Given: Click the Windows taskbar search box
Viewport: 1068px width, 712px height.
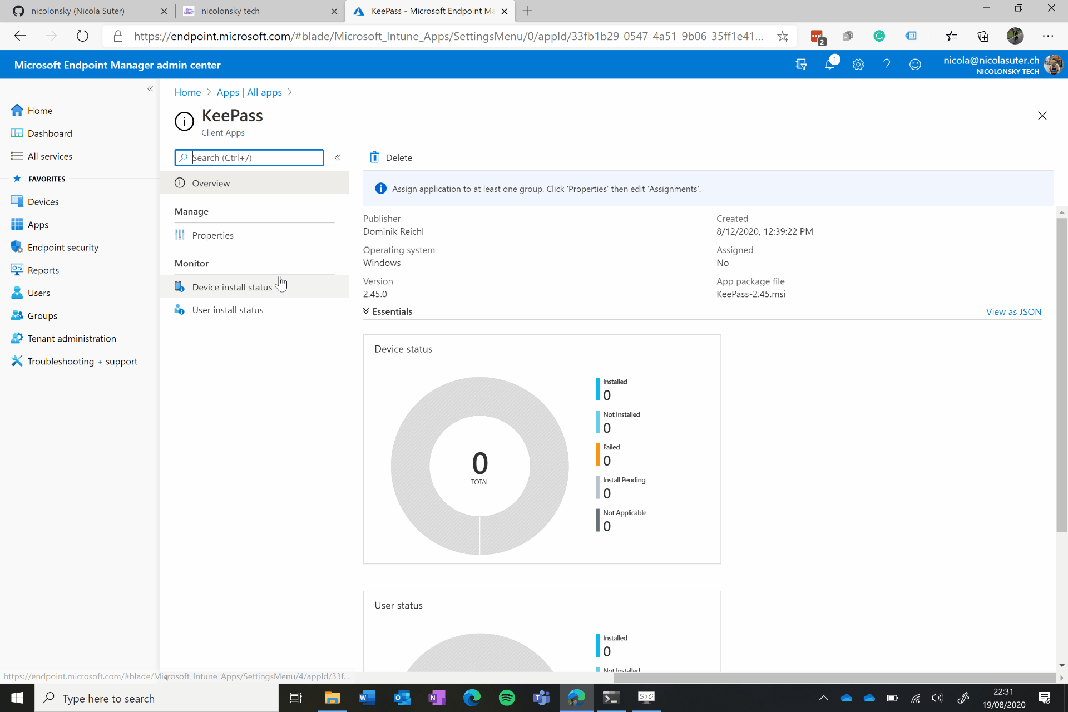Looking at the screenshot, I should point(157,698).
